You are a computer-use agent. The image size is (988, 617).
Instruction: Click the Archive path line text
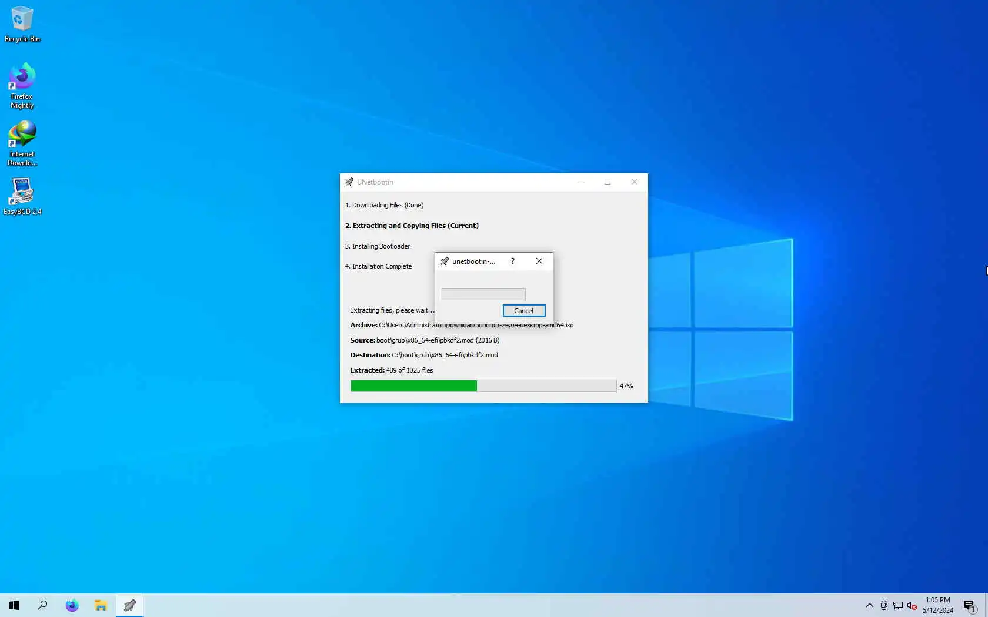(x=462, y=325)
